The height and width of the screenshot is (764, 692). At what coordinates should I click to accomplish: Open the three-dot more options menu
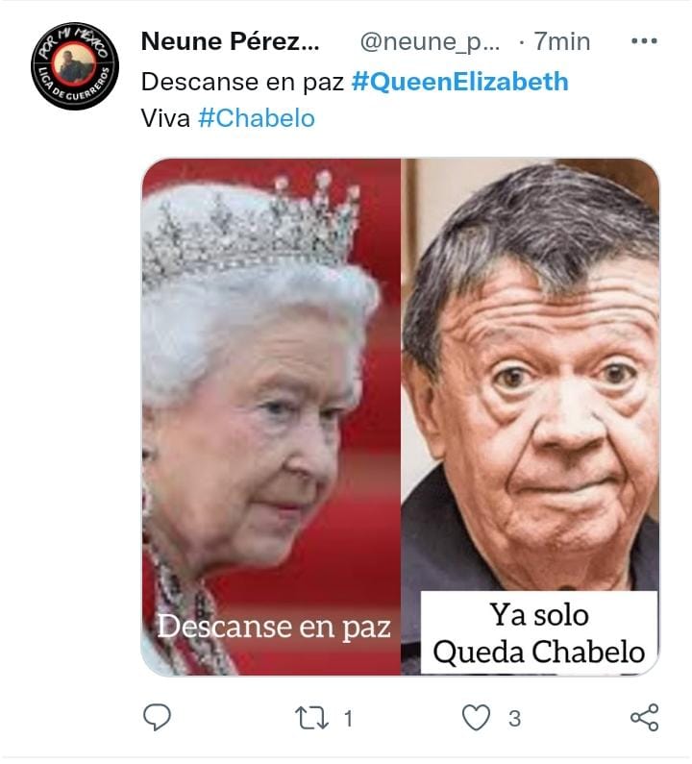(644, 41)
